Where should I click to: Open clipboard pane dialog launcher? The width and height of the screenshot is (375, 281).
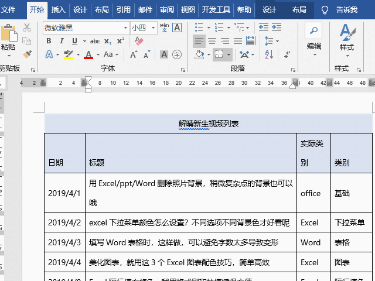click(33, 70)
